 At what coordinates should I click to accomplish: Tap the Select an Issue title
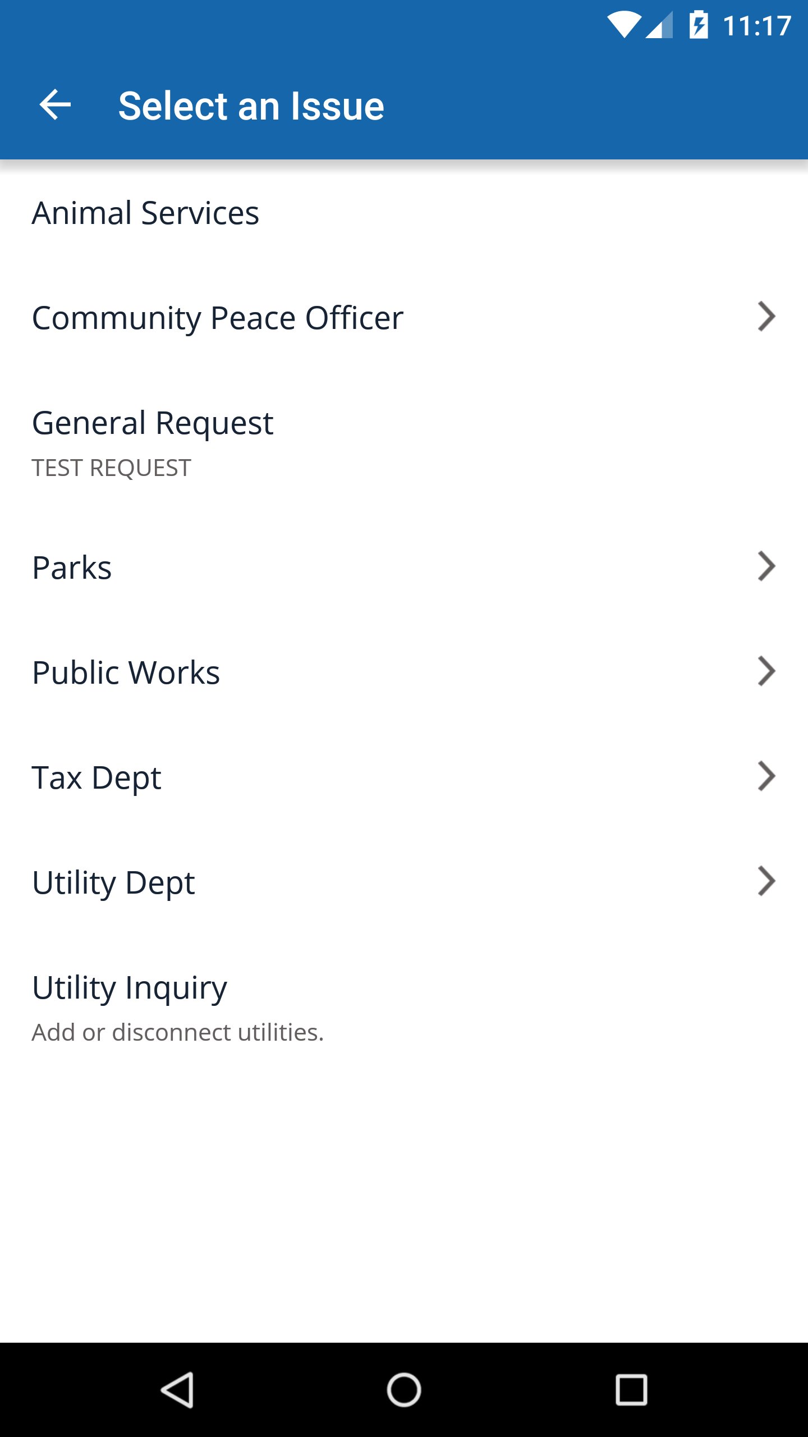(251, 106)
